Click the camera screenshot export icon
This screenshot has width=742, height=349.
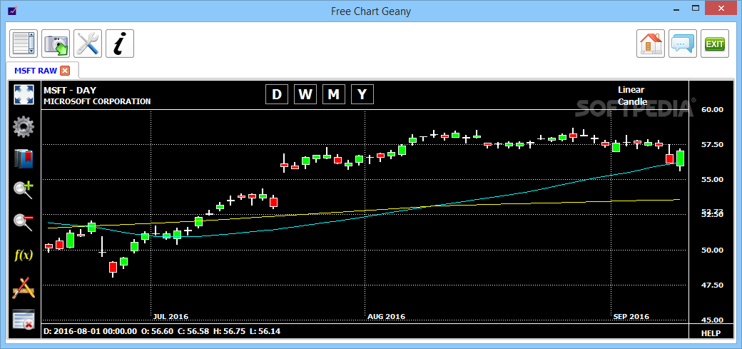[x=56, y=44]
